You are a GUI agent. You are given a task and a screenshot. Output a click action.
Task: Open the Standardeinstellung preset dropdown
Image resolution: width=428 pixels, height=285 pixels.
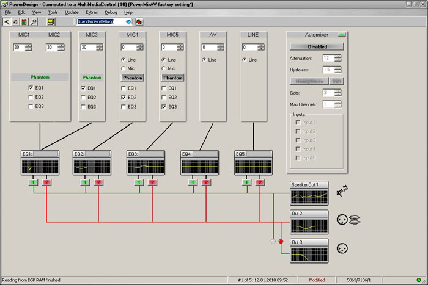[128, 21]
